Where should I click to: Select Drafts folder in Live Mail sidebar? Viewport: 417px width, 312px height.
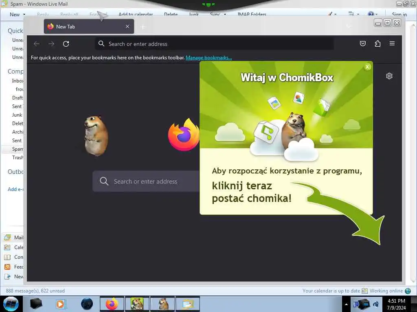pos(18,97)
